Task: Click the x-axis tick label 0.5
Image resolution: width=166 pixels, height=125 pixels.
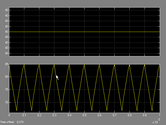Action: click(84, 115)
